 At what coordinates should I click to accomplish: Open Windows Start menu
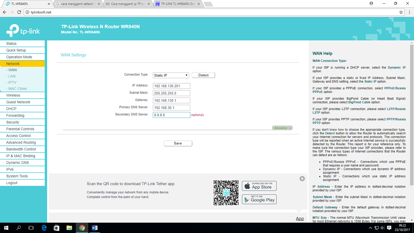[6, 228]
